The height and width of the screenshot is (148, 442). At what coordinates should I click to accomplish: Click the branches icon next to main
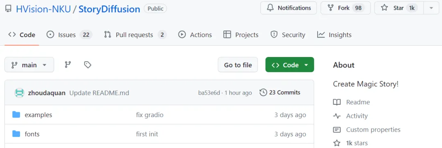(68, 65)
